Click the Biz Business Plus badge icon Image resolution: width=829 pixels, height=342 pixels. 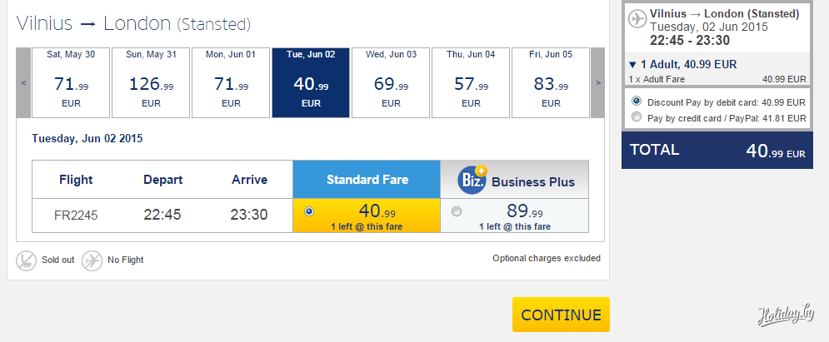(x=472, y=180)
